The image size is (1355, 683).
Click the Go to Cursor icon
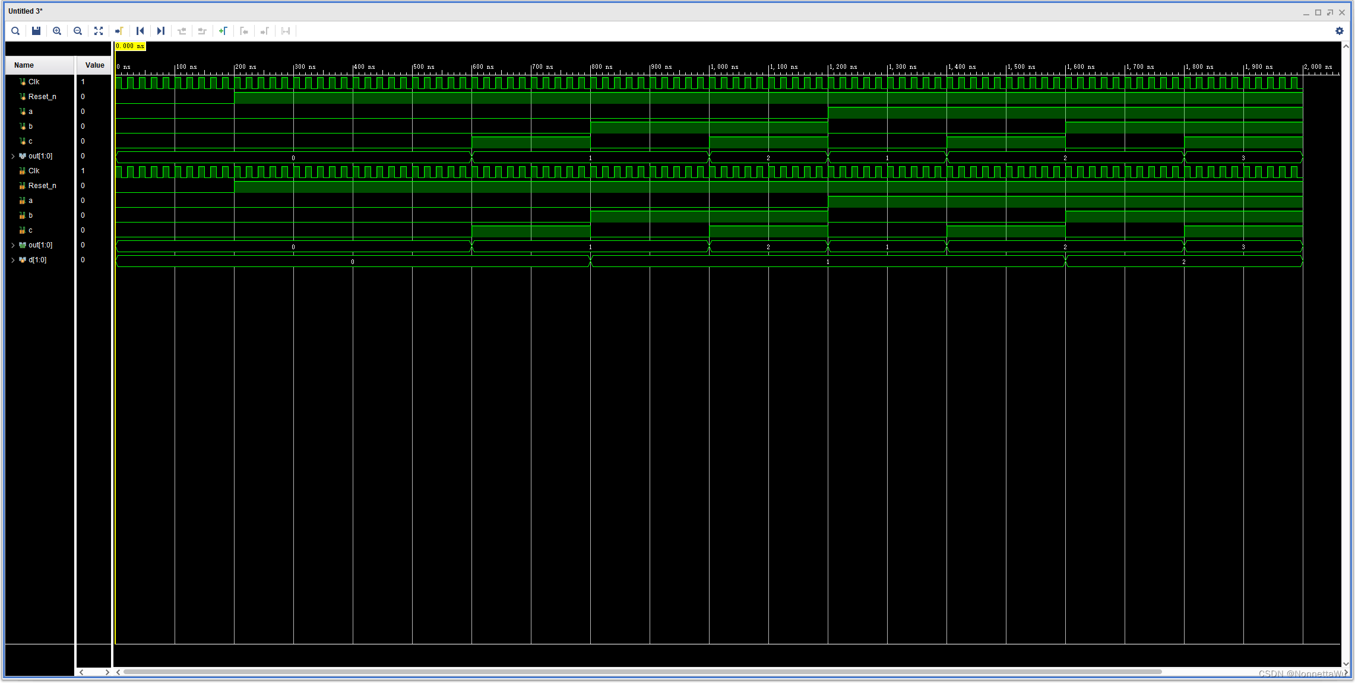[x=119, y=31]
